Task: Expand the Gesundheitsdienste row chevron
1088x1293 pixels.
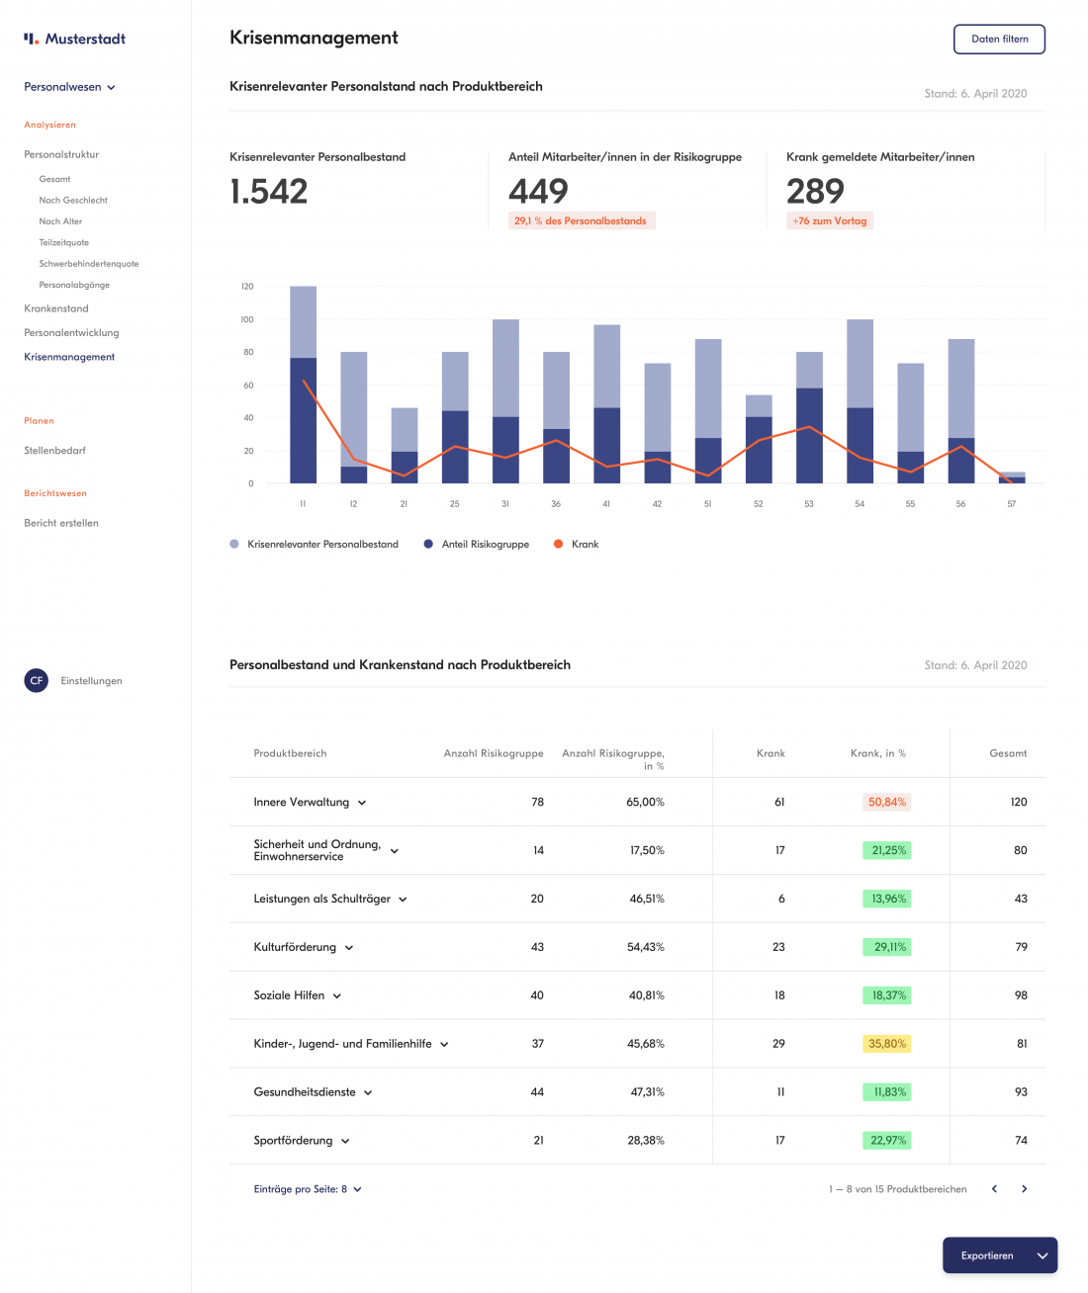Action: tap(368, 1093)
